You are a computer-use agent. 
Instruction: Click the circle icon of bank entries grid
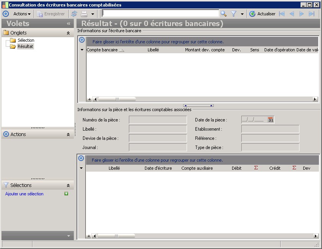[82, 40]
